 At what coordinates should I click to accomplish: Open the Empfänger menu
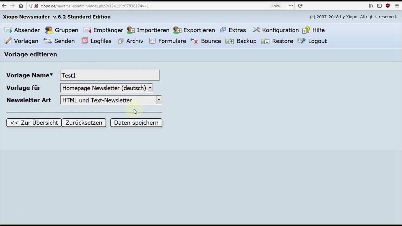click(x=108, y=30)
